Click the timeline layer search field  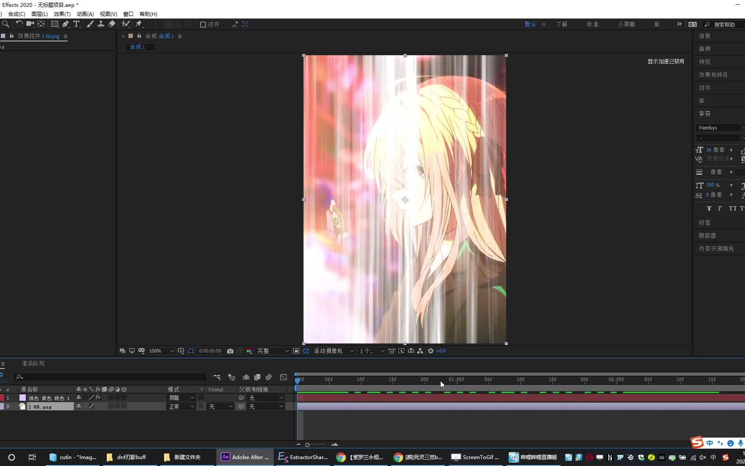point(110,377)
